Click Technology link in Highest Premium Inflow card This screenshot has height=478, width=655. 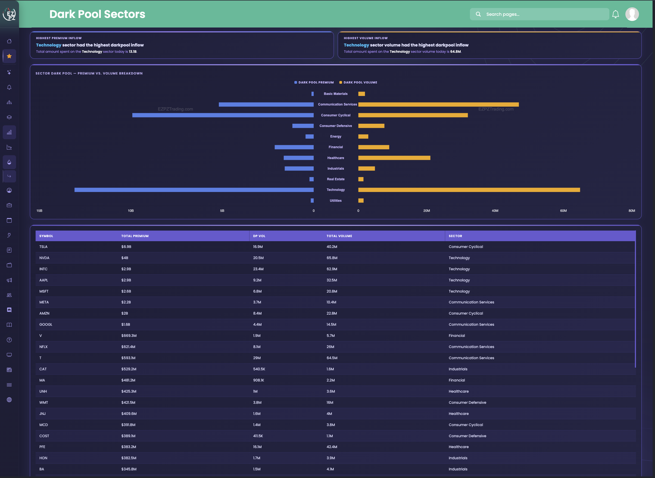tap(49, 45)
